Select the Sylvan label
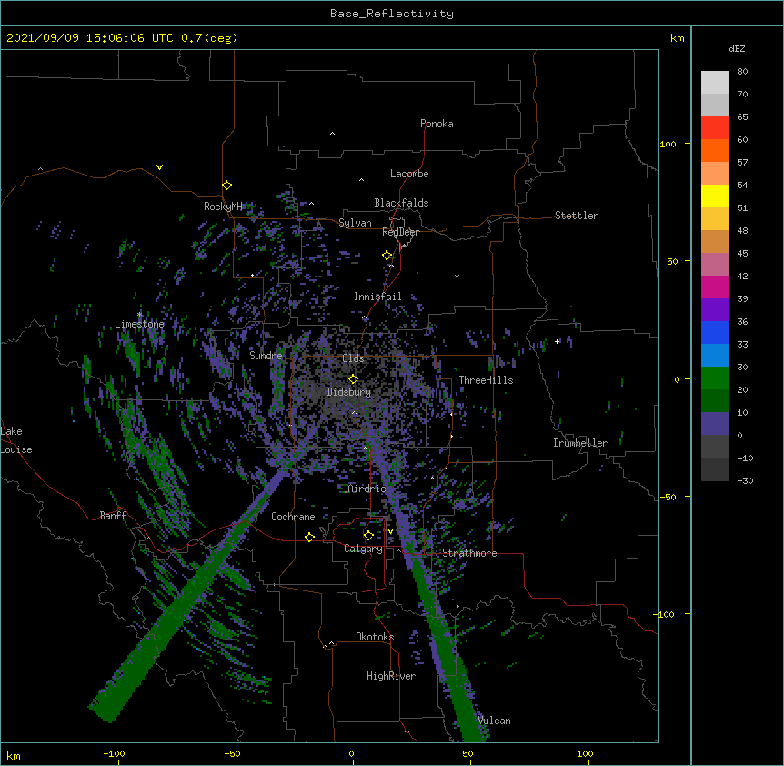The image size is (784, 766). pyautogui.click(x=355, y=223)
